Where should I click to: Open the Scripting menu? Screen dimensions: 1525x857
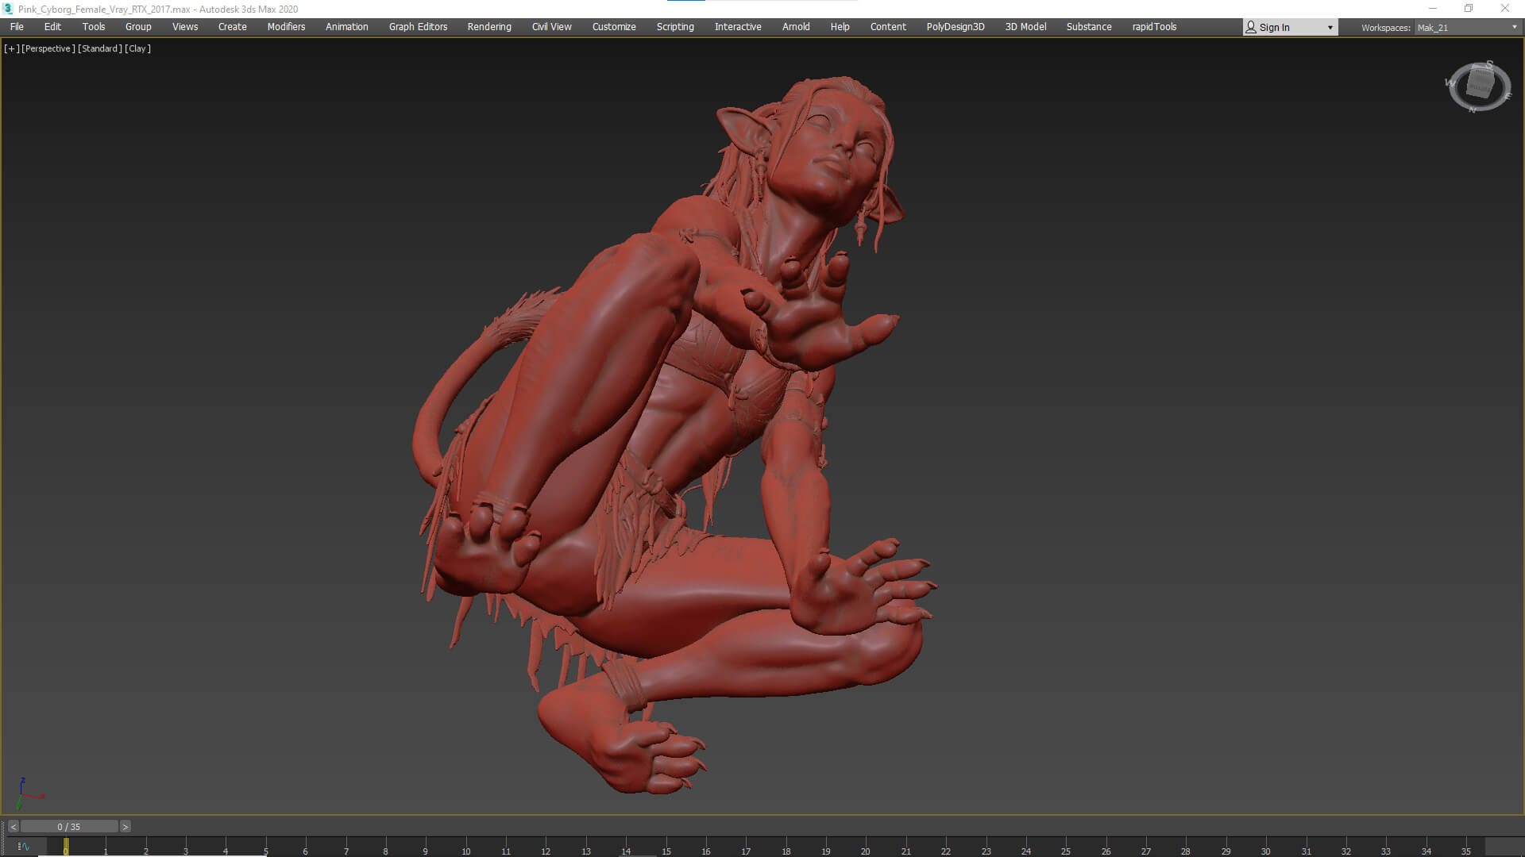point(675,27)
